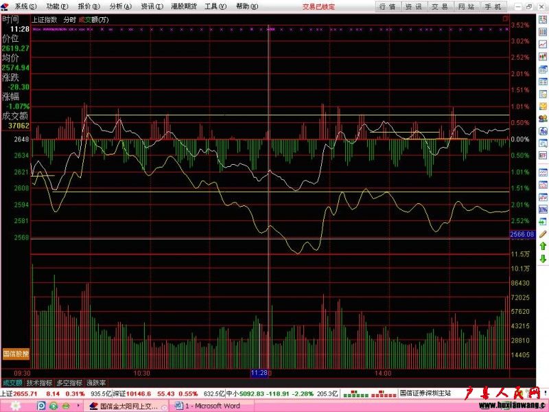Viewport: 549px width, 412px height.
Task: Open the 国信金太阳网上交易 taskbar item
Action: [x=127, y=406]
